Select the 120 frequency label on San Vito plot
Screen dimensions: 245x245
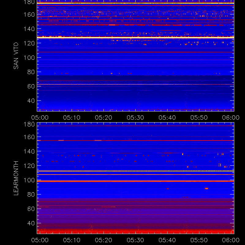point(29,43)
